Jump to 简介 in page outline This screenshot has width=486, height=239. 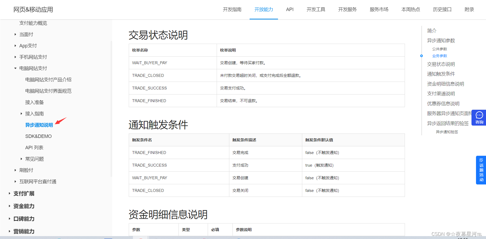432,31
